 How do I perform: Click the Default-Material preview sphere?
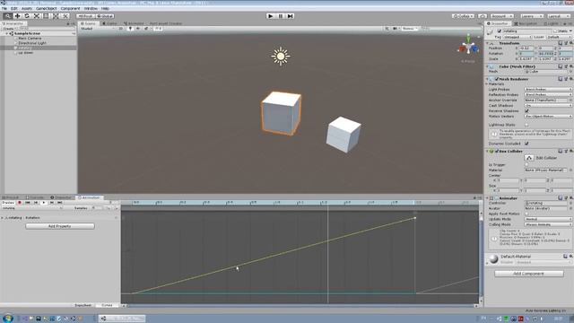tap(493, 258)
